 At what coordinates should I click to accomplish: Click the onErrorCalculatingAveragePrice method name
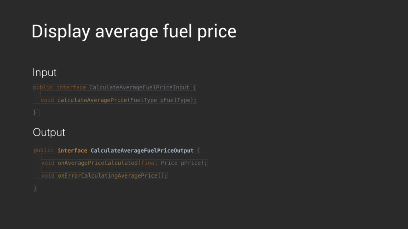tap(108, 176)
